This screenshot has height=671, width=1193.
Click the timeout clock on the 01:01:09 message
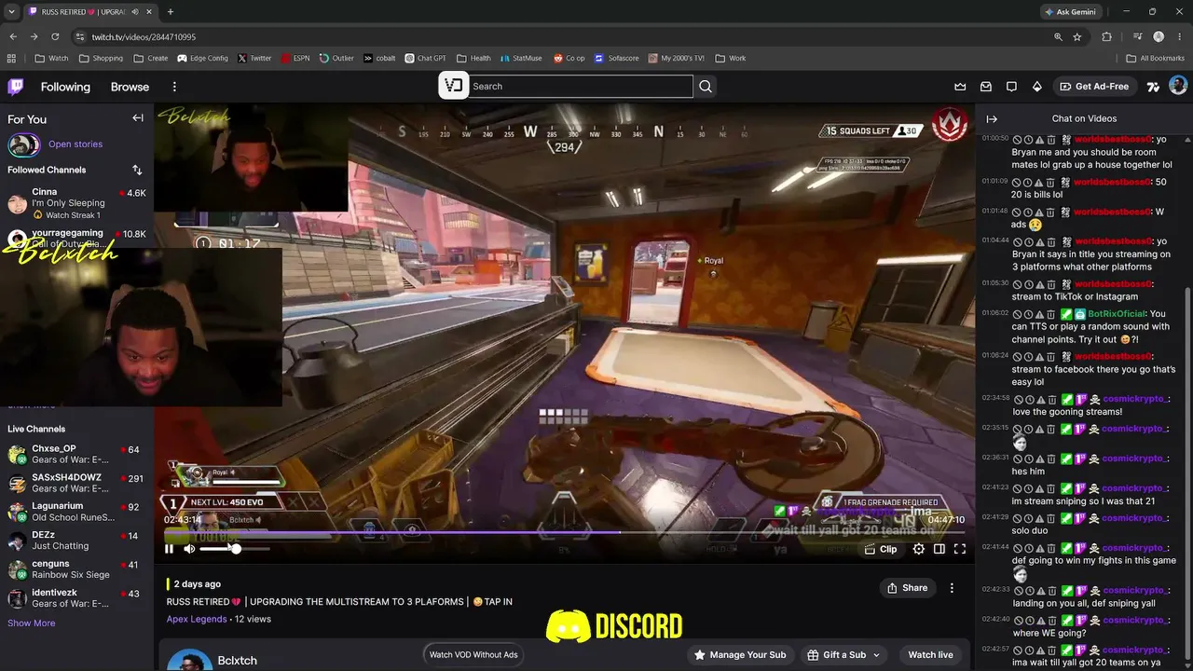(x=1028, y=183)
